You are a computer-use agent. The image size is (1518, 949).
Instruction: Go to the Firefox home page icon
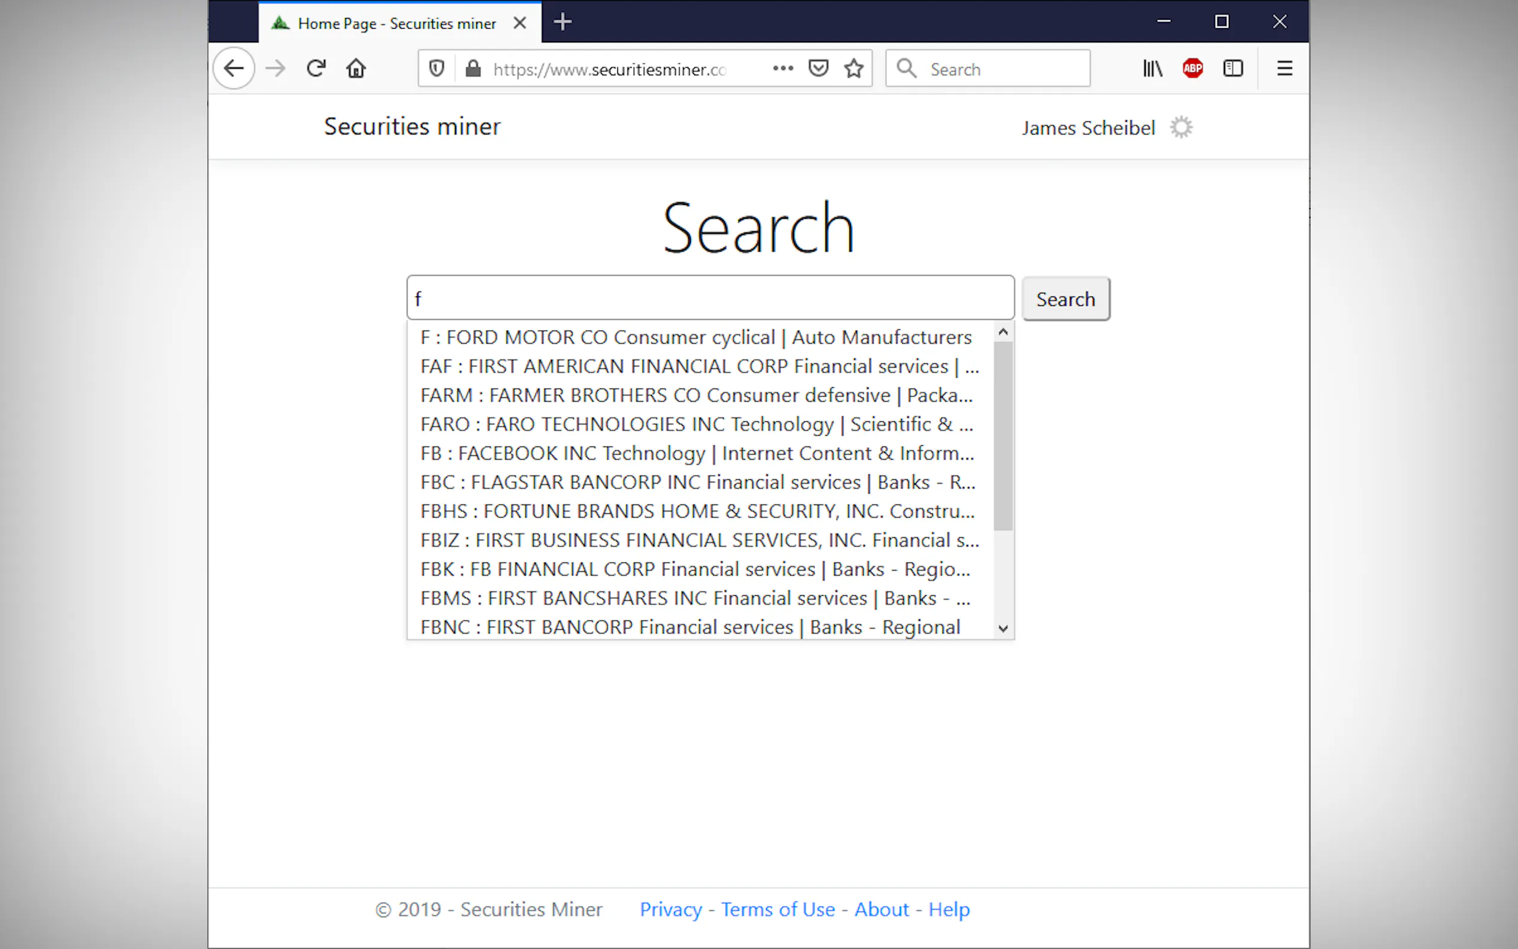(x=356, y=68)
